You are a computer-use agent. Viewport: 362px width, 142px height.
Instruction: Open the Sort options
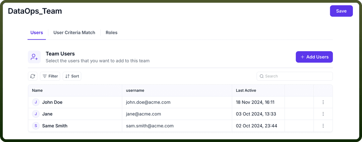(72, 76)
